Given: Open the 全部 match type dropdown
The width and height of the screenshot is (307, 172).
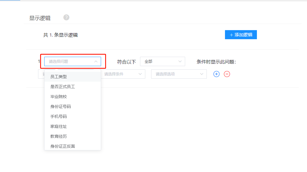Looking at the screenshot, I should tap(163, 61).
